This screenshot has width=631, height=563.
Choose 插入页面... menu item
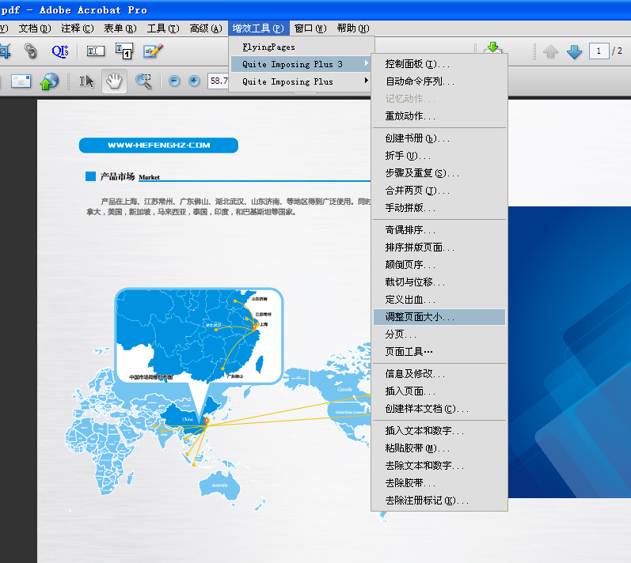(x=439, y=391)
